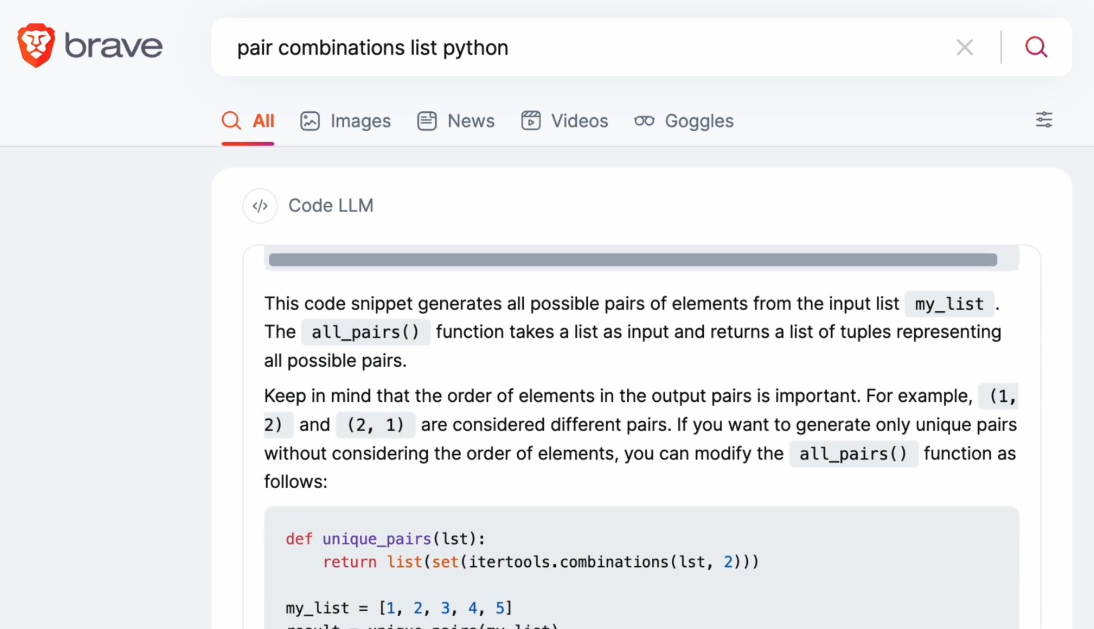Click 'def unique_pairs(lst):' code line
1094x629 pixels.
pyautogui.click(x=385, y=539)
